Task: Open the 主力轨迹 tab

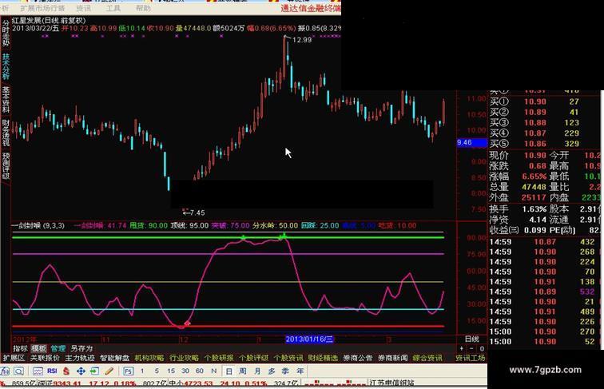Action: (80, 358)
